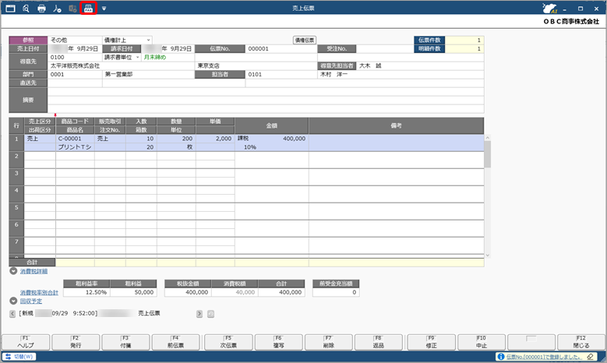Click F7 削除 function button
This screenshot has height=363, width=607.
[x=329, y=342]
